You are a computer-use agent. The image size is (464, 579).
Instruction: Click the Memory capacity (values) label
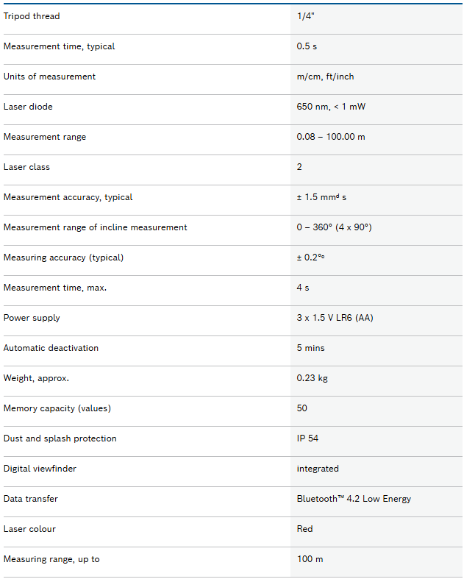point(57,408)
